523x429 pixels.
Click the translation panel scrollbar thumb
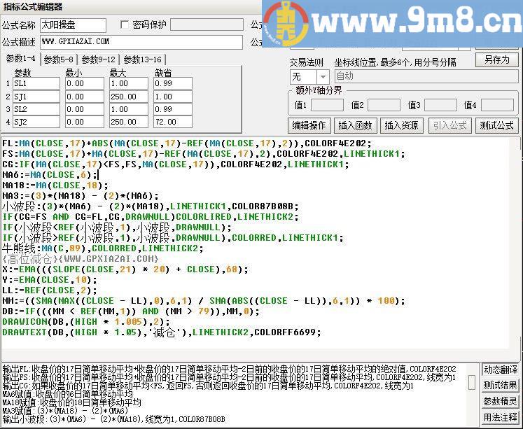472,382
